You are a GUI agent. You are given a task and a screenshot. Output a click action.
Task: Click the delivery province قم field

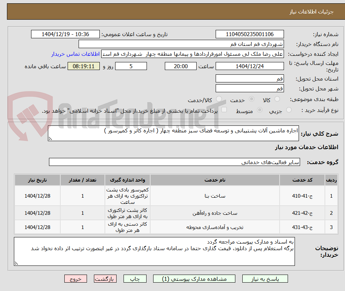tap(250, 79)
